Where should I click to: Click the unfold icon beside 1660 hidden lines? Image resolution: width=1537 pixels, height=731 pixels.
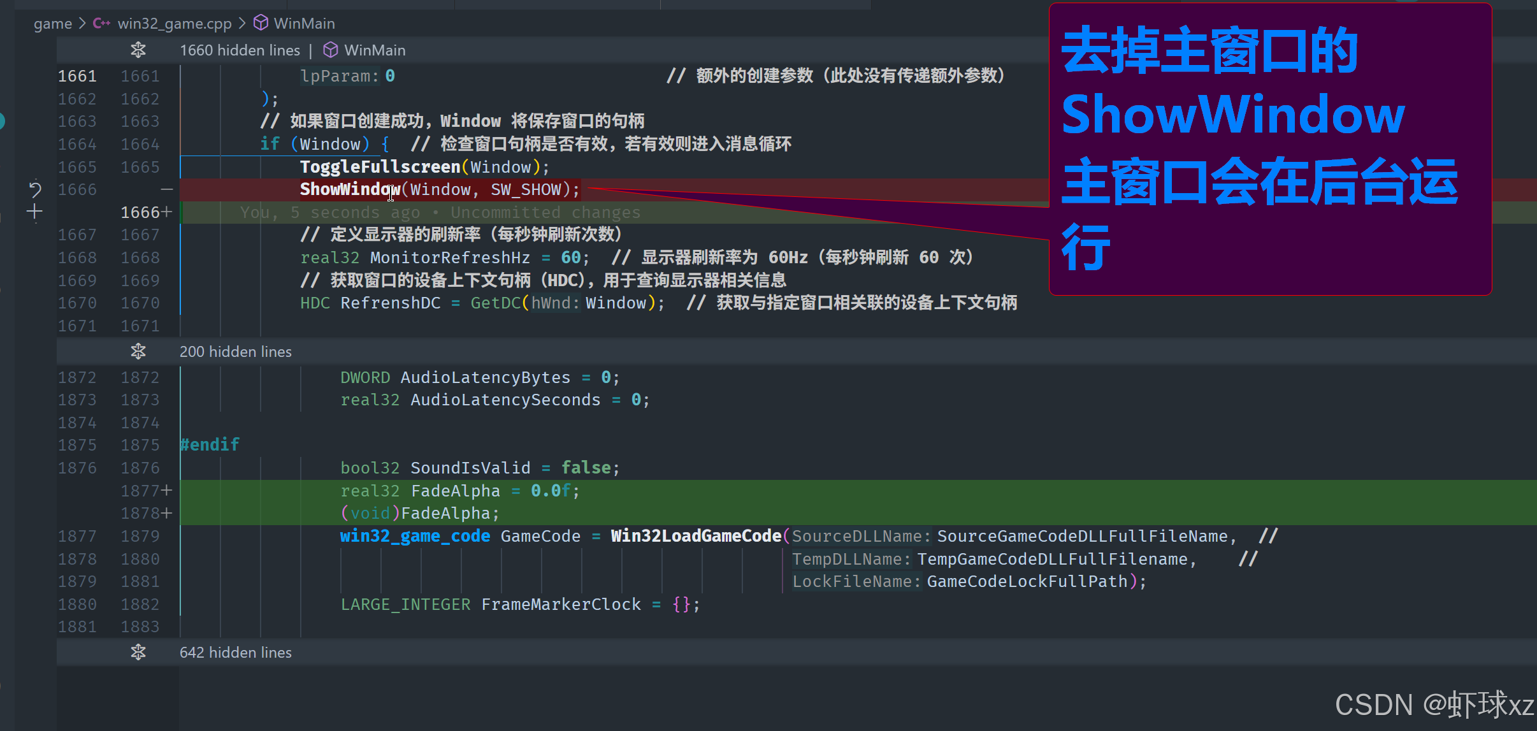(138, 50)
